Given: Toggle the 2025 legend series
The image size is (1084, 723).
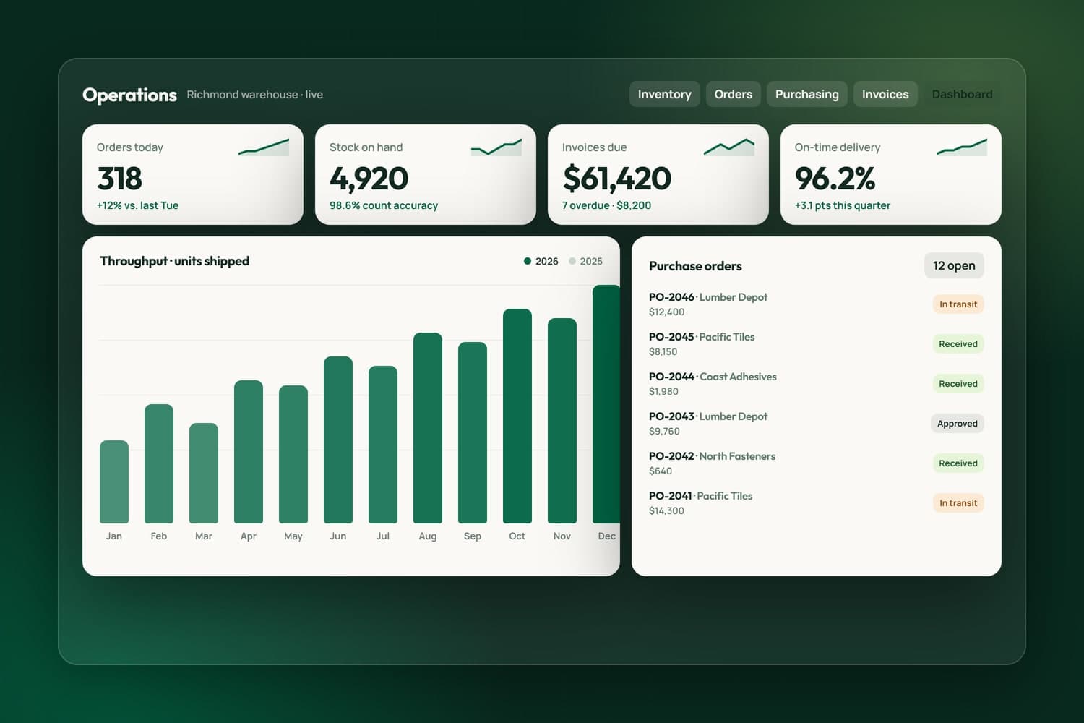Looking at the screenshot, I should click(585, 261).
